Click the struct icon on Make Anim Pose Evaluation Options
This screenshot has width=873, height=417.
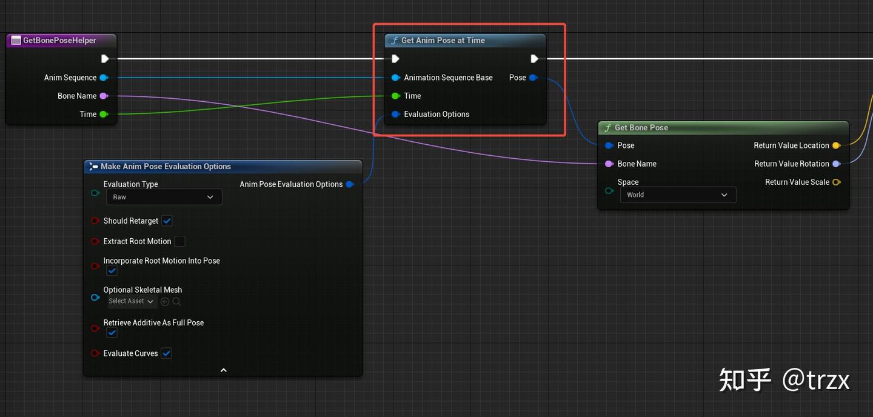point(93,166)
